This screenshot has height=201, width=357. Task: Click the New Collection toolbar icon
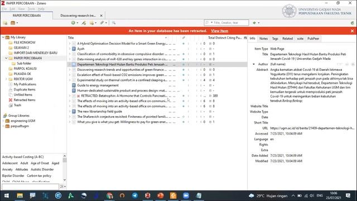(5, 23)
